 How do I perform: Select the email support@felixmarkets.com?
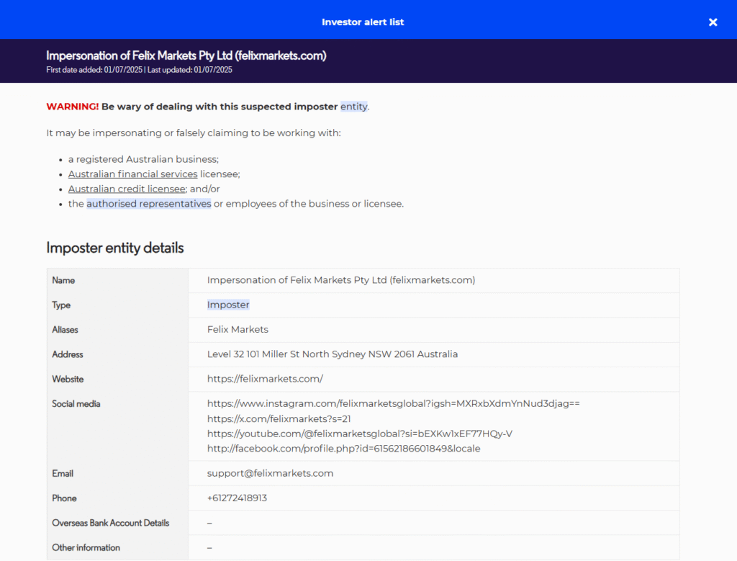[271, 474]
